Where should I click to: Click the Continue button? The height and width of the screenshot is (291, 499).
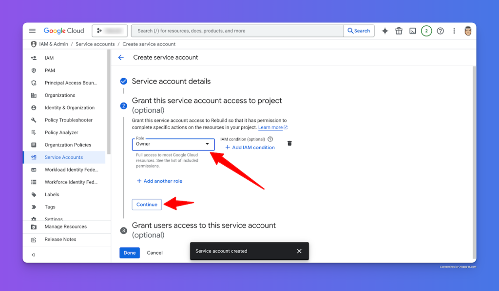tap(147, 205)
